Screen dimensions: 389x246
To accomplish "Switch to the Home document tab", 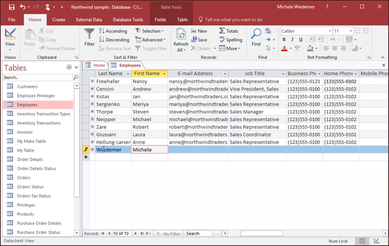I will tap(95, 65).
